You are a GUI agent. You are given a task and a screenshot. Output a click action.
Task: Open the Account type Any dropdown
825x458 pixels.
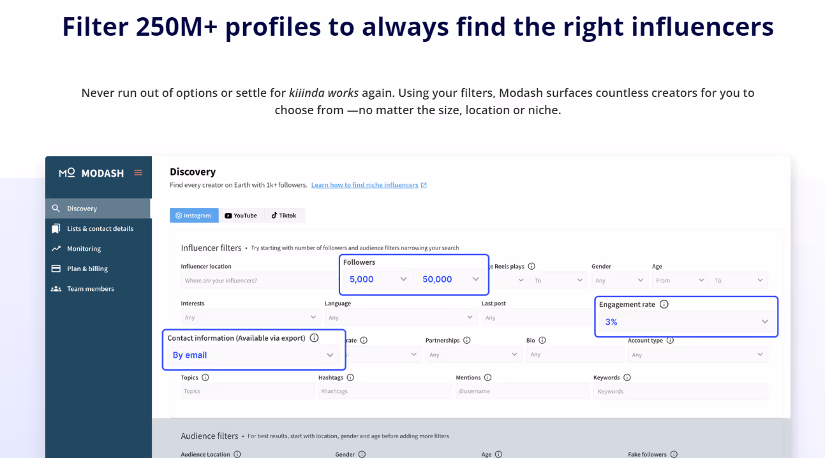(x=698, y=355)
